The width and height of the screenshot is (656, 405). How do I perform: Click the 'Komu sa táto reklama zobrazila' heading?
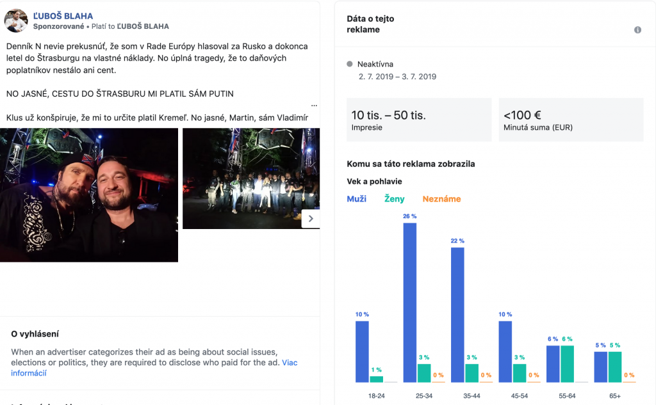tap(411, 164)
